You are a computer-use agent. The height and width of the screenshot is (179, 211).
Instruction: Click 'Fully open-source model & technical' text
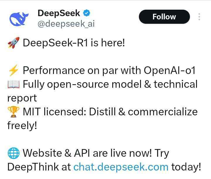(110, 84)
